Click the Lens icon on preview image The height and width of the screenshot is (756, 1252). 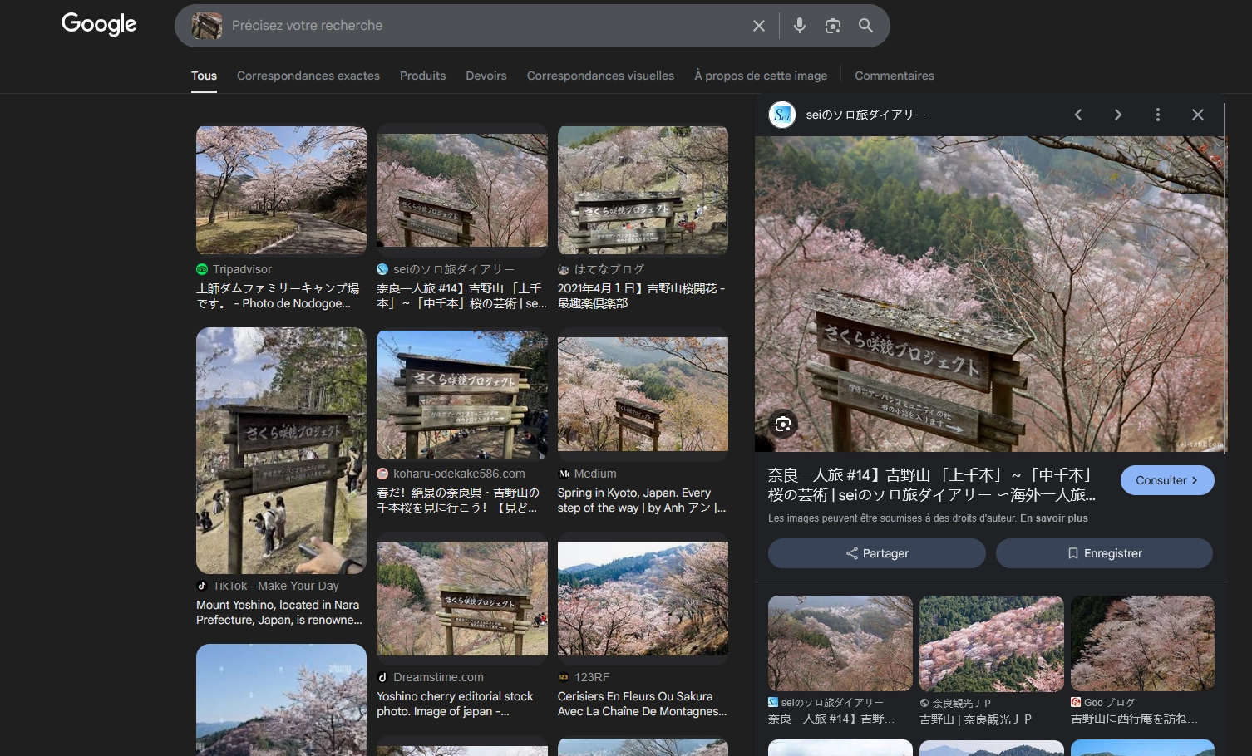click(782, 425)
